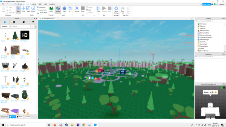The width and height of the screenshot is (226, 127).
Task: Open the Material picker
Action: click(77, 9)
